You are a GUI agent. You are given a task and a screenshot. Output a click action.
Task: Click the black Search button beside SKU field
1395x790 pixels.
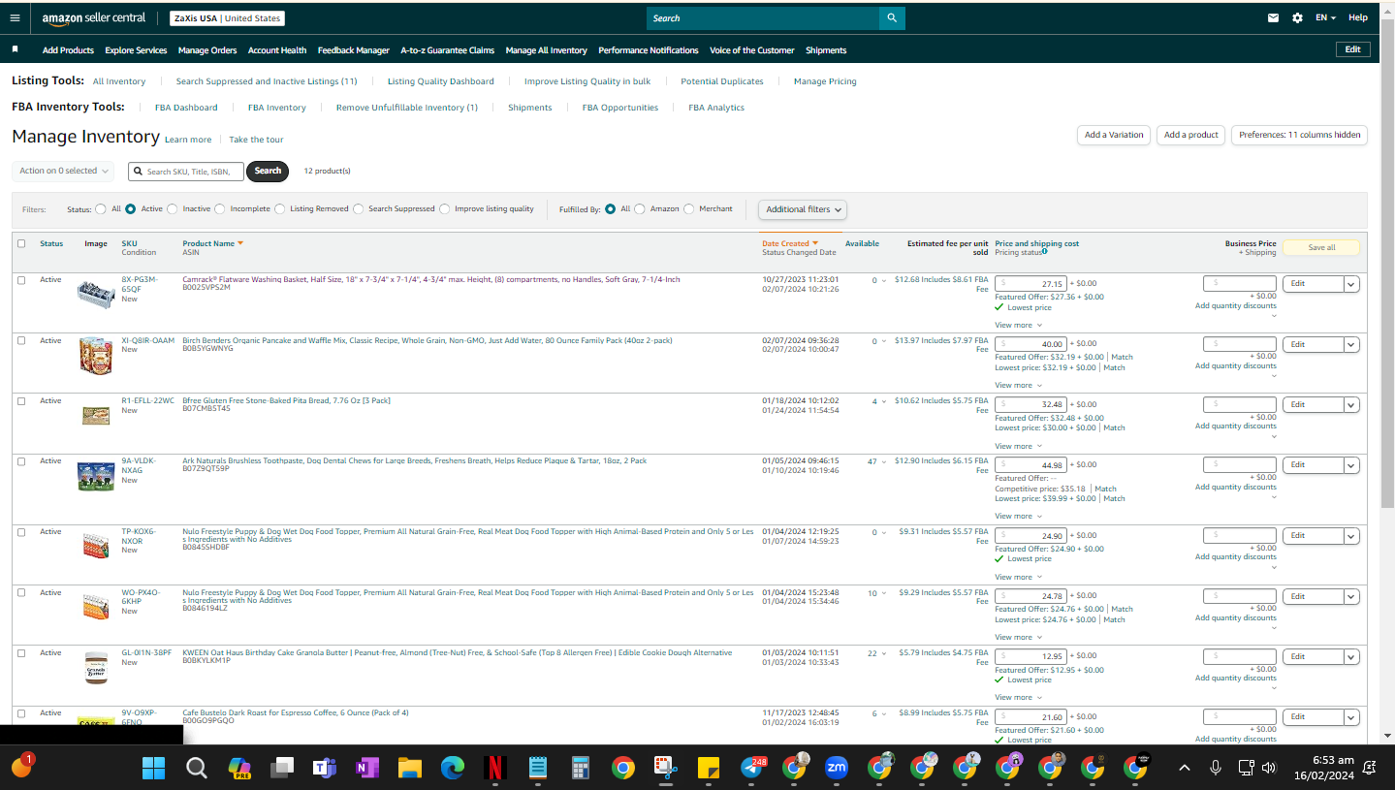(x=268, y=171)
